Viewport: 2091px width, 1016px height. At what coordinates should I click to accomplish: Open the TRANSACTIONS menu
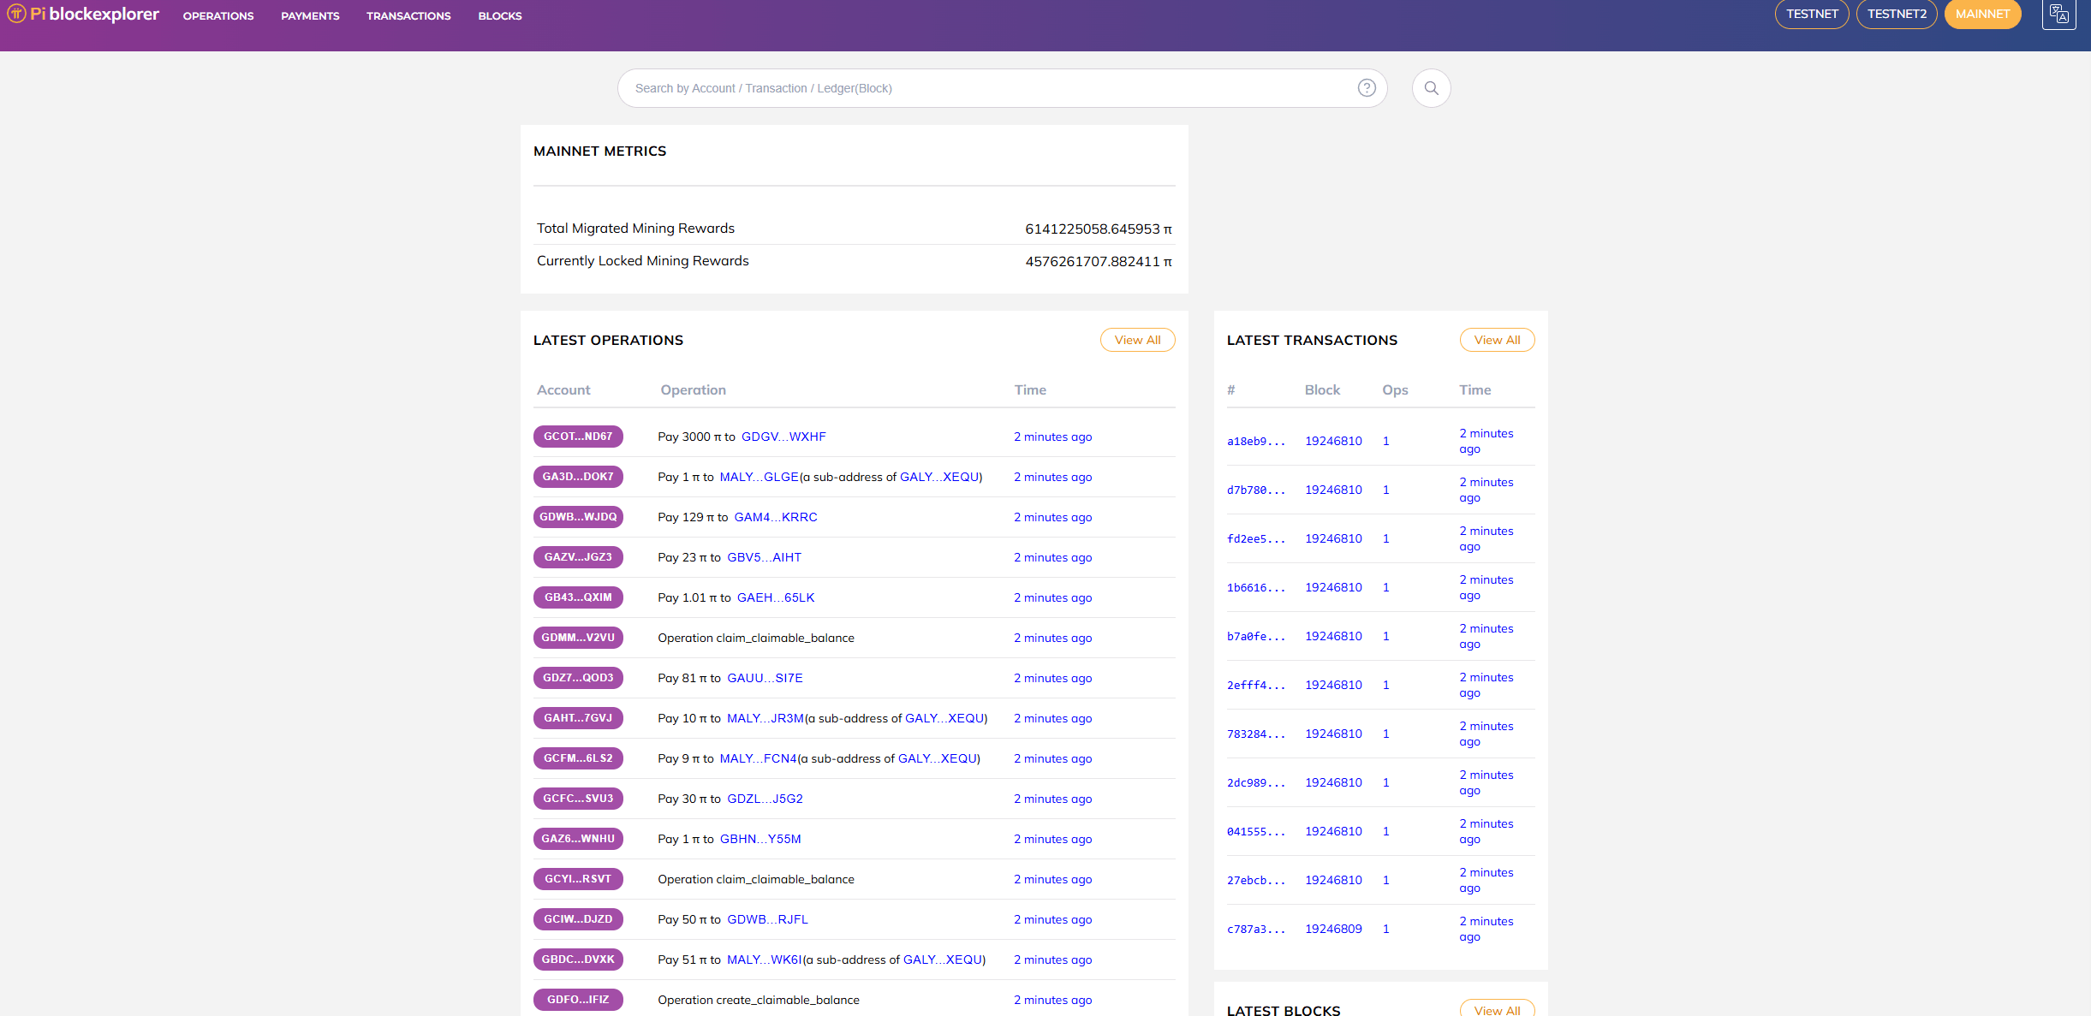(x=408, y=16)
